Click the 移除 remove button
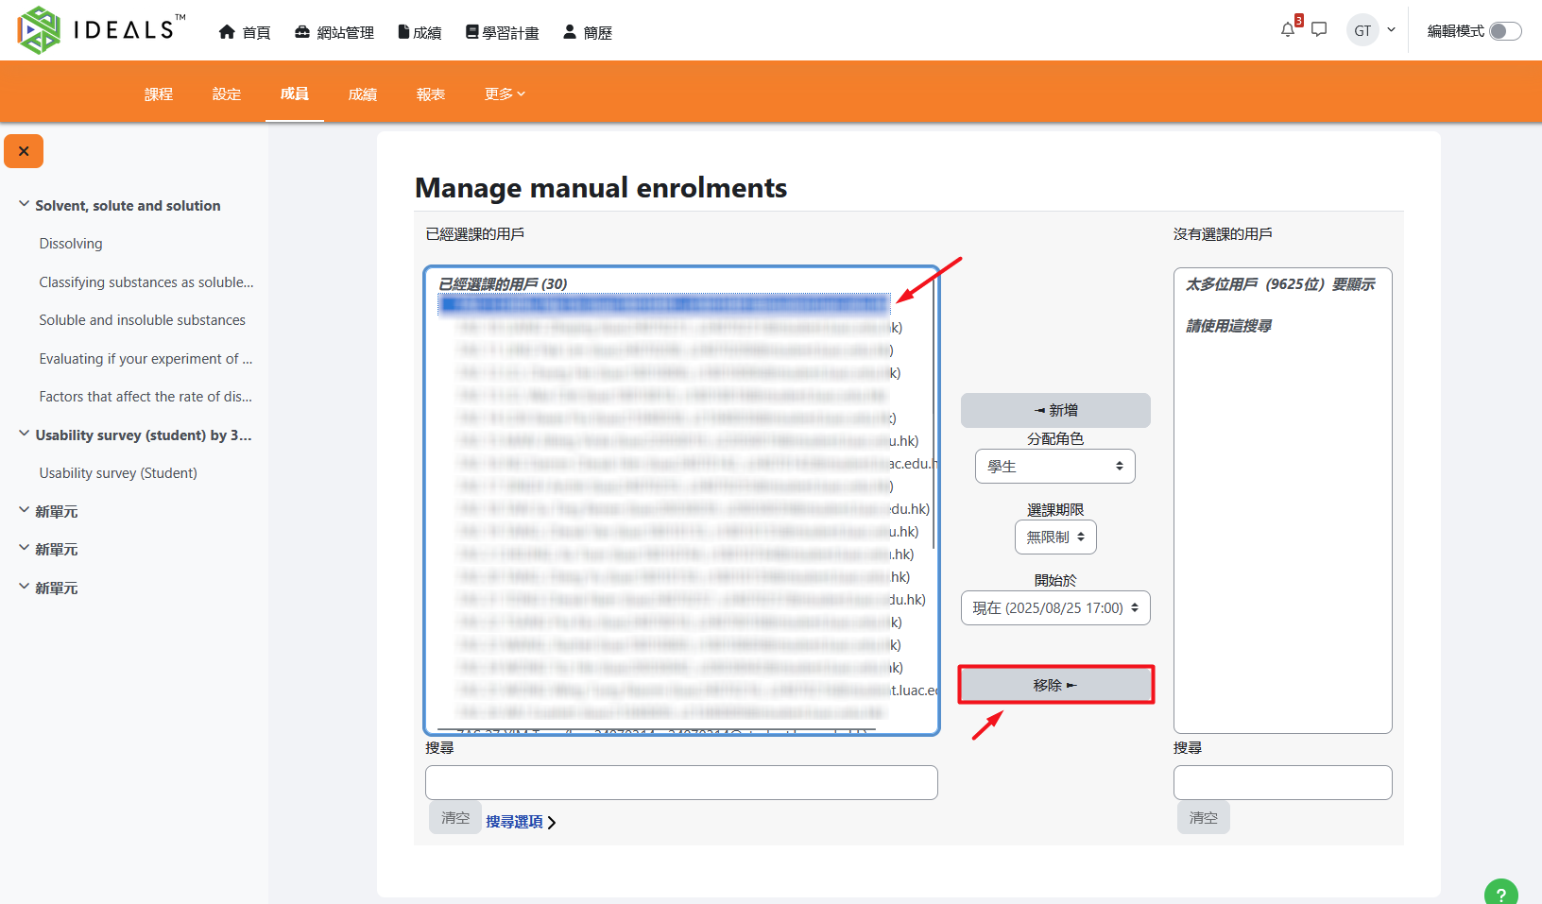This screenshot has width=1542, height=904. point(1055,685)
